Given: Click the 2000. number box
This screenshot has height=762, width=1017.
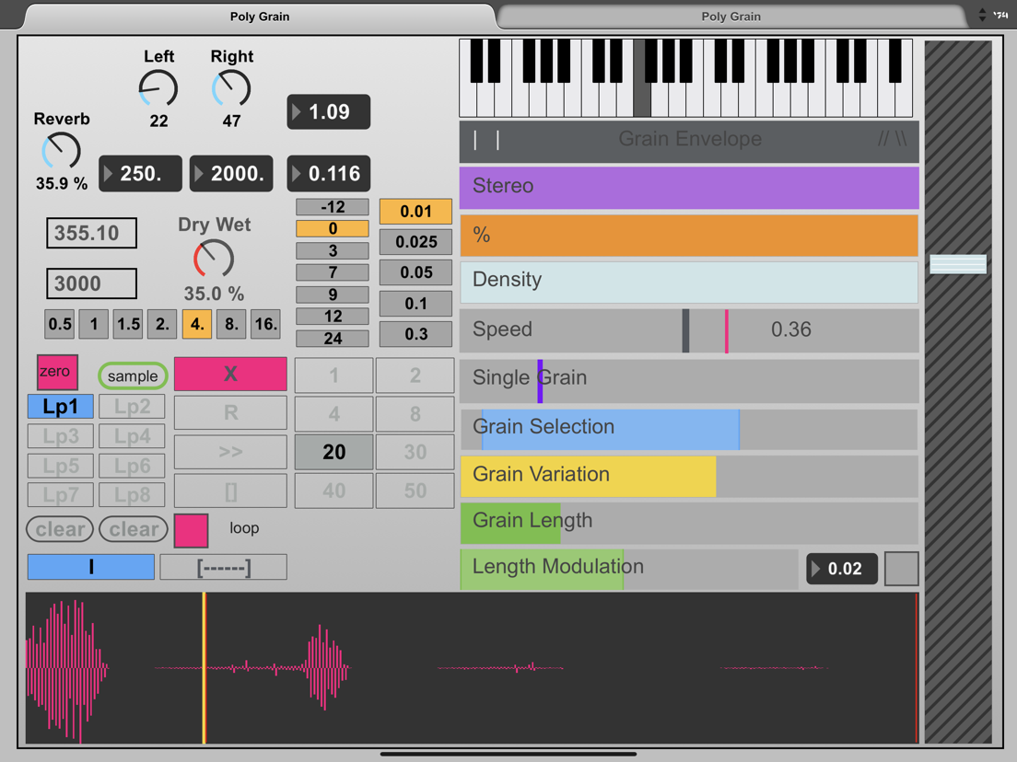Looking at the screenshot, I should (x=231, y=174).
